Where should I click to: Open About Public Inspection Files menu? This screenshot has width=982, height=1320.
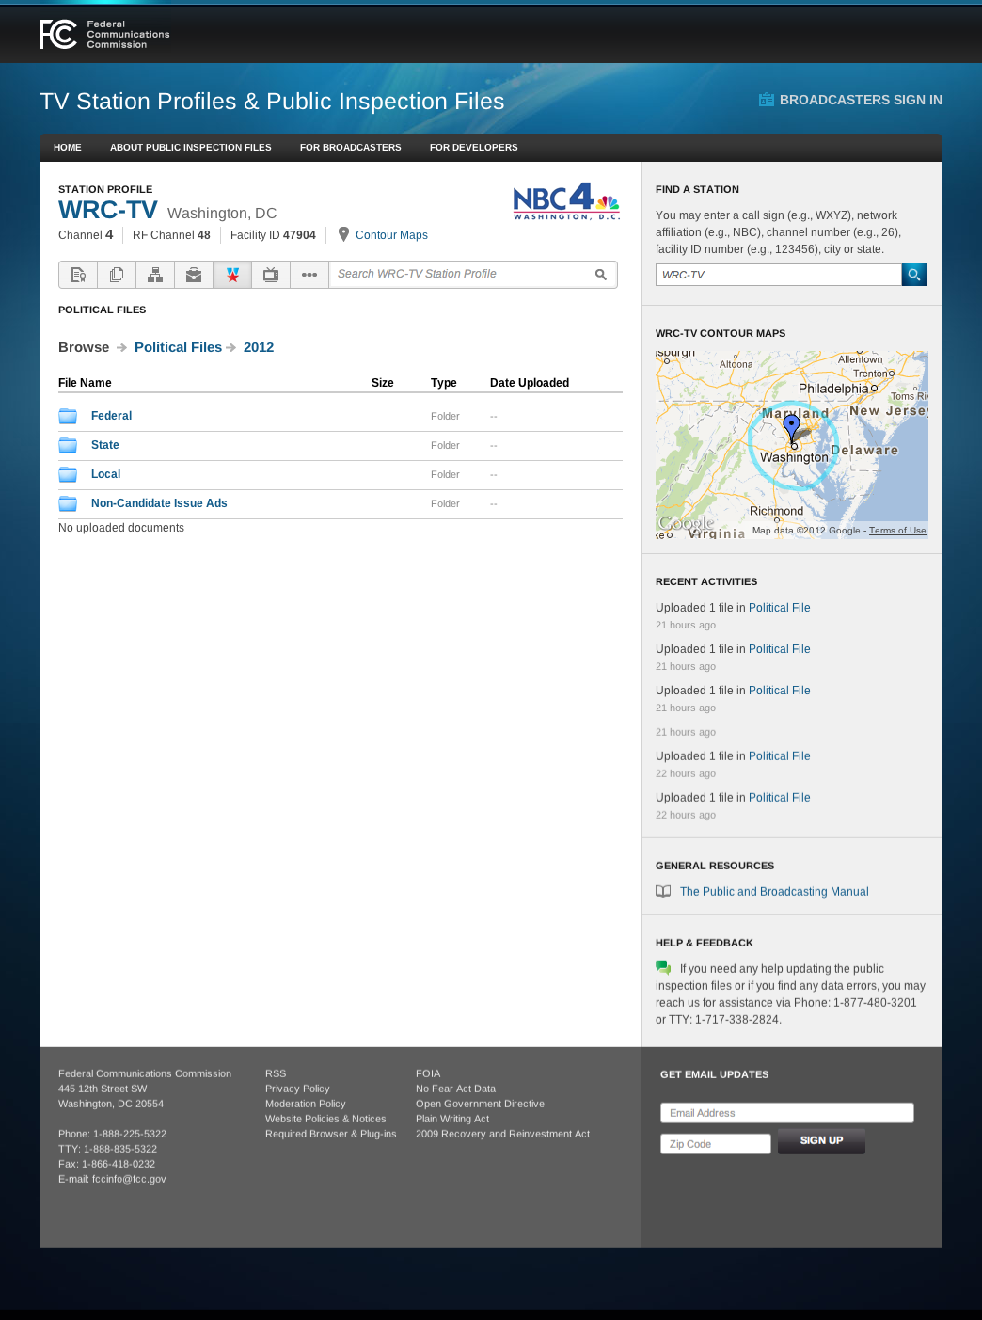pos(191,148)
